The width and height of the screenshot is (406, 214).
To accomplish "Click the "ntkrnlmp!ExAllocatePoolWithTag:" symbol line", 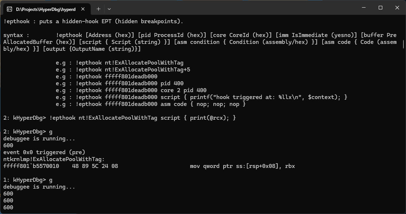I will coord(54,159).
